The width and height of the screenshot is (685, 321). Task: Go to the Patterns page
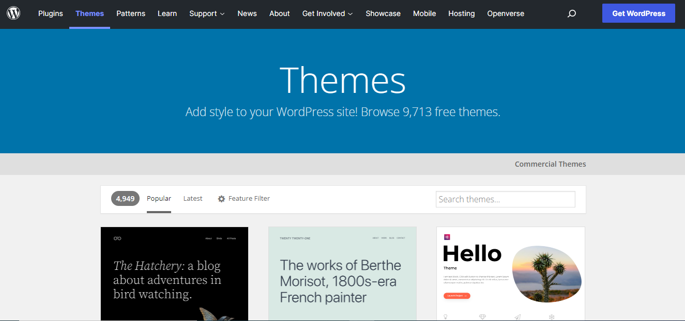131,13
